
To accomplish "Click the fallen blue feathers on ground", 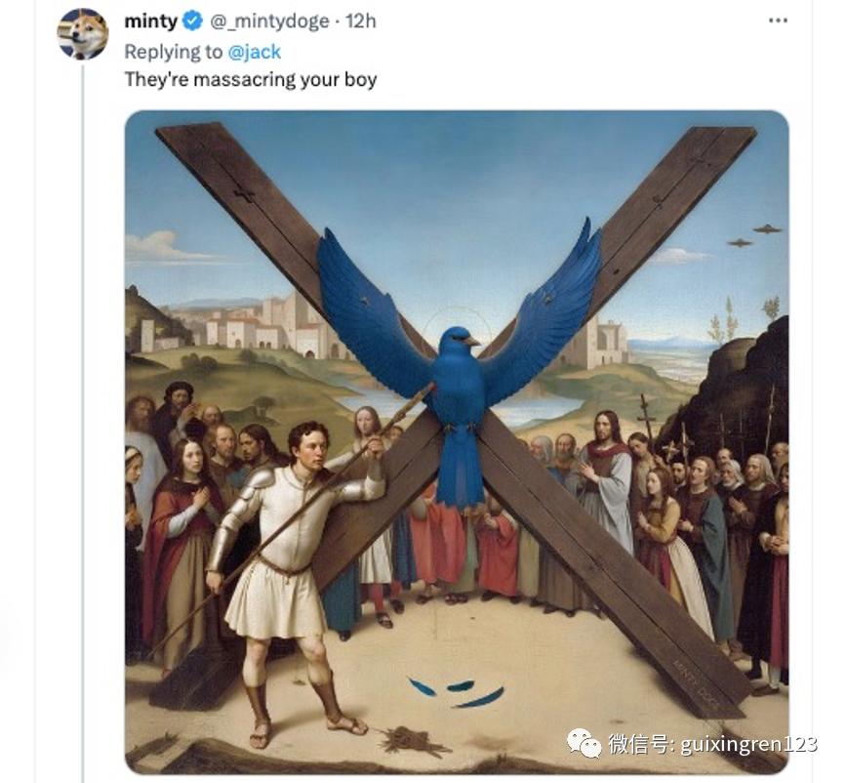I will (457, 690).
